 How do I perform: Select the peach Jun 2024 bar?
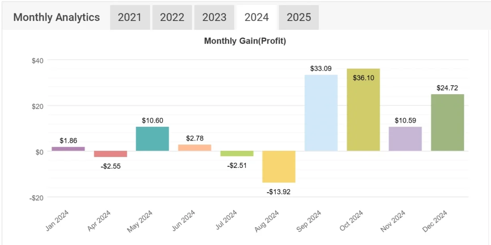(x=195, y=148)
